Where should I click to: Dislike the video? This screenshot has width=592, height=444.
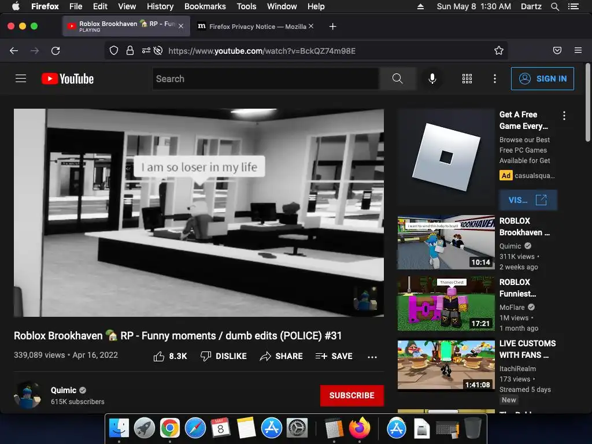[x=224, y=356]
